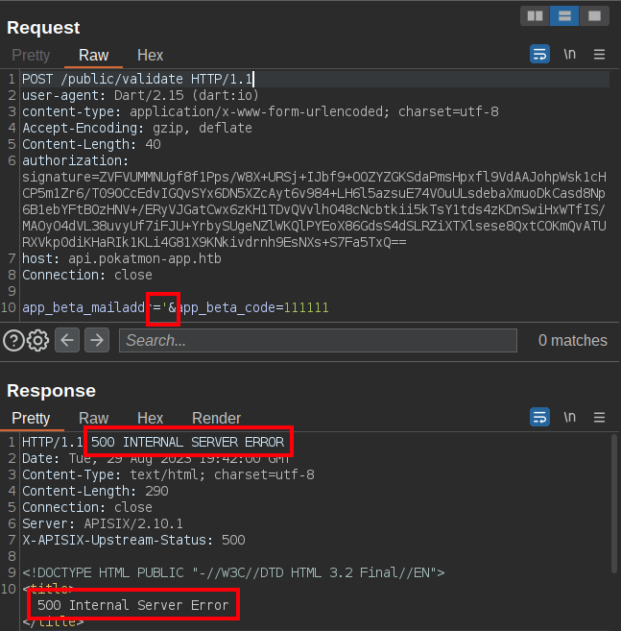Viewport: 621px width, 631px height.
Task: Toggle word wrap in Request panel
Action: pos(540,55)
